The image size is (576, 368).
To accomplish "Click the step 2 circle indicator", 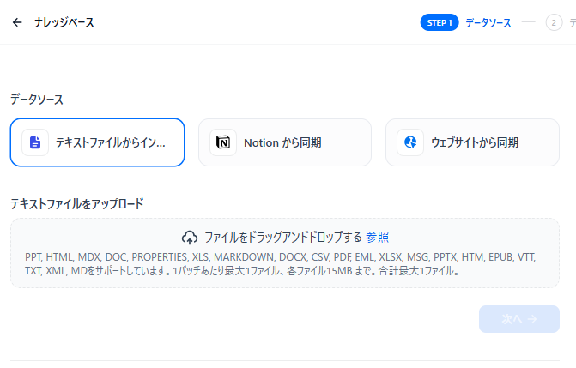I will point(554,23).
